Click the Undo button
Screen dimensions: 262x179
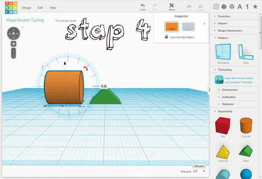[142, 7]
